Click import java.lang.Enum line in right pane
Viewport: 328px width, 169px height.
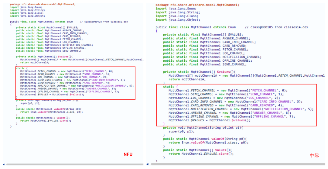tap(176, 9)
